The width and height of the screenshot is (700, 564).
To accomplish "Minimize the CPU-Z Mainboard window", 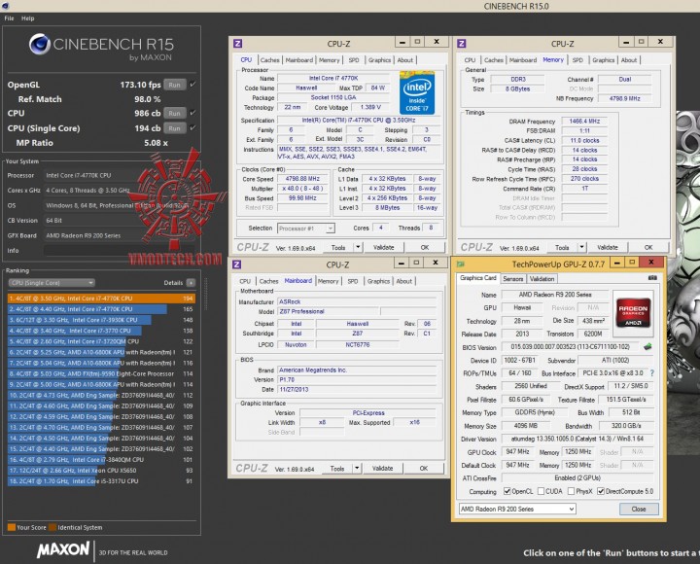I will pos(401,263).
